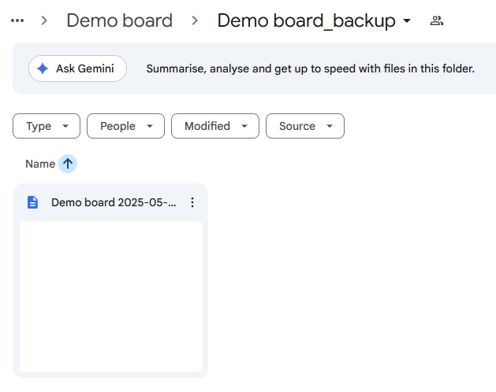Click the document preview thumbnail
This screenshot has width=496, height=392.
pyautogui.click(x=110, y=296)
